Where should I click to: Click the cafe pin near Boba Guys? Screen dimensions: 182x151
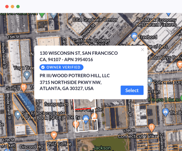point(180,65)
